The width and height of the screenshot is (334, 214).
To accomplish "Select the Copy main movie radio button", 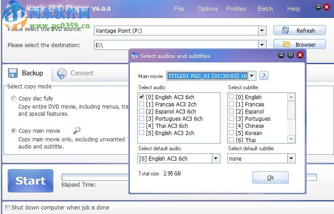I will [13, 131].
